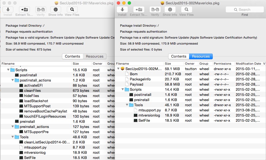266x160 pixels.
Task: Click View Files icon in SecUpd2015-001 window
Action: (72, 10)
